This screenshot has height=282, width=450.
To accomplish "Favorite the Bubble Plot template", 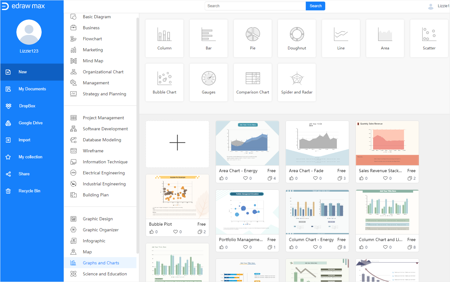I will pyautogui.click(x=176, y=232).
